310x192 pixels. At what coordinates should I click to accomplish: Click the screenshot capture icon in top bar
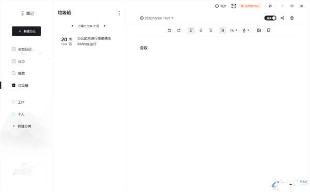point(234,6)
